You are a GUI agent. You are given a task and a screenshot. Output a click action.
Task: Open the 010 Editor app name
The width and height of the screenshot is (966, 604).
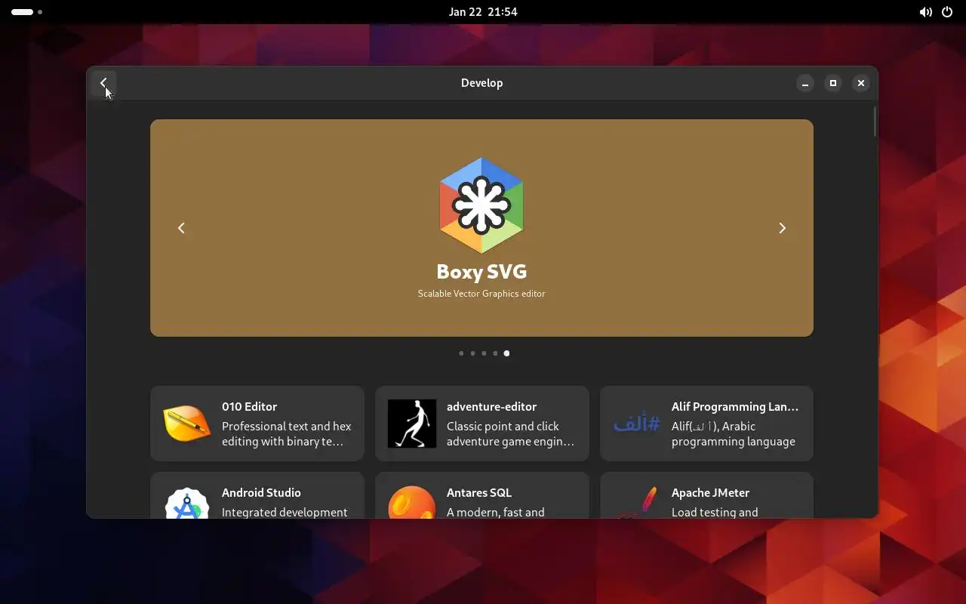point(249,406)
